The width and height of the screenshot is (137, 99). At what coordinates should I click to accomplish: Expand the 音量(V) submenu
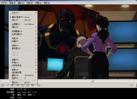tap(23, 60)
